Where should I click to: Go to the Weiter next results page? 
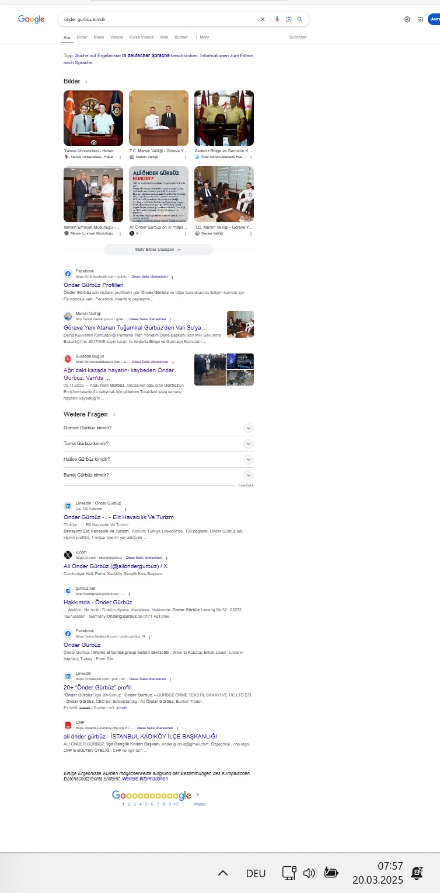coord(200,804)
